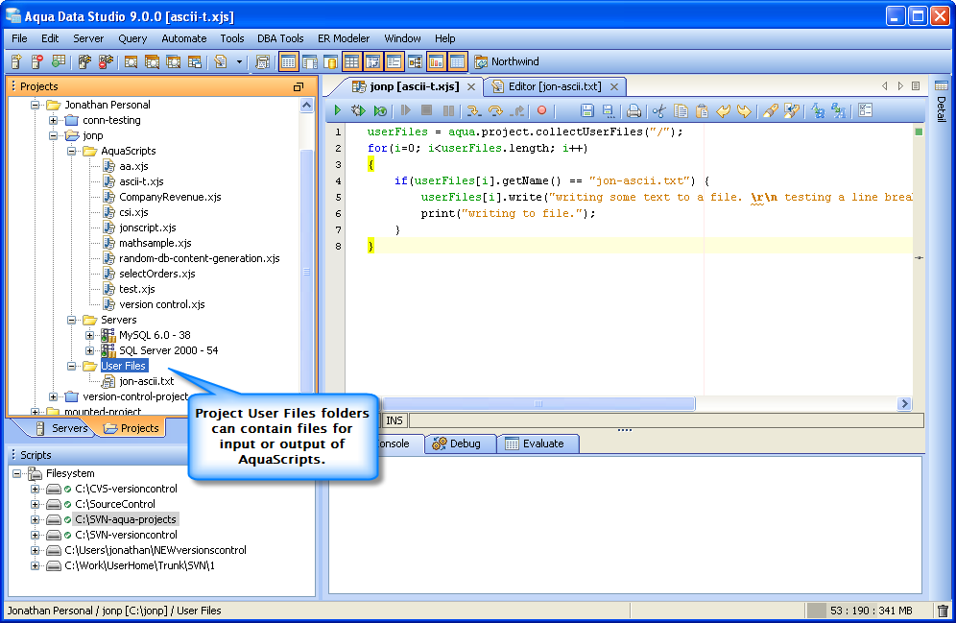Open the tab list button beside tab arrows
This screenshot has height=623, width=956.
916,86
